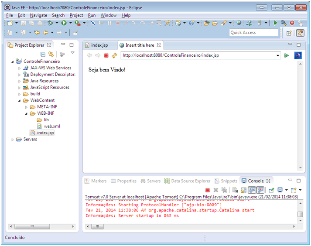Viewport: 311px width, 246px height.
Task: Click the Quick Access search field
Action: pyautogui.click(x=254, y=33)
